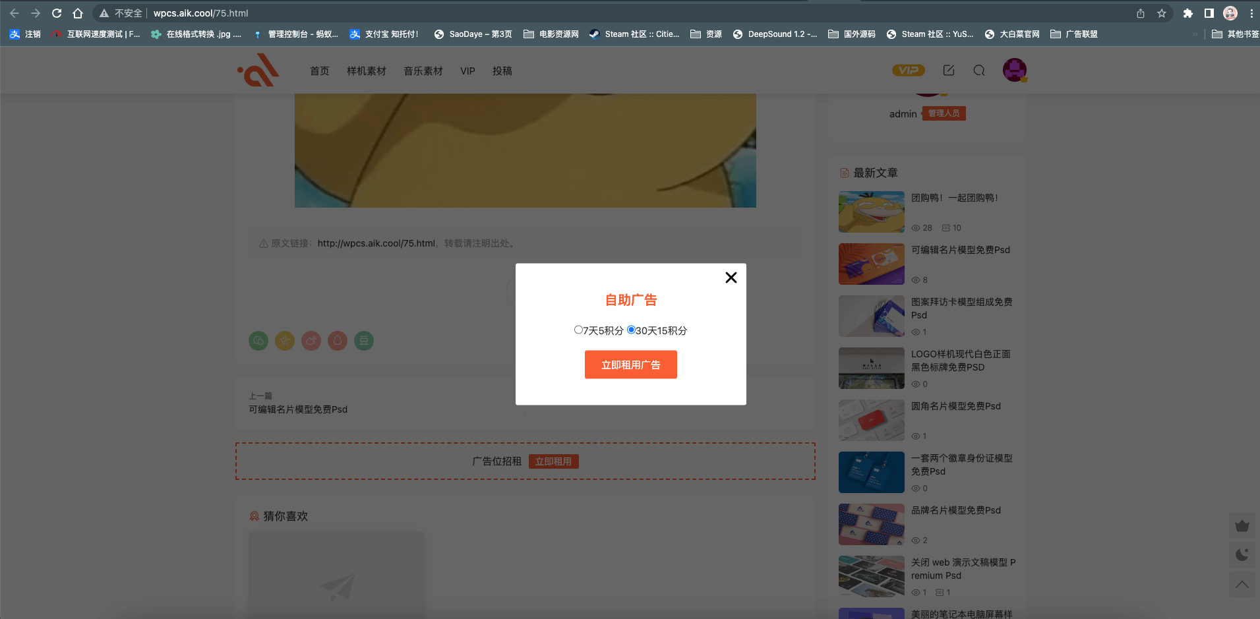1260x619 pixels.
Task: Reload the page with refresh icon
Action: 57,13
